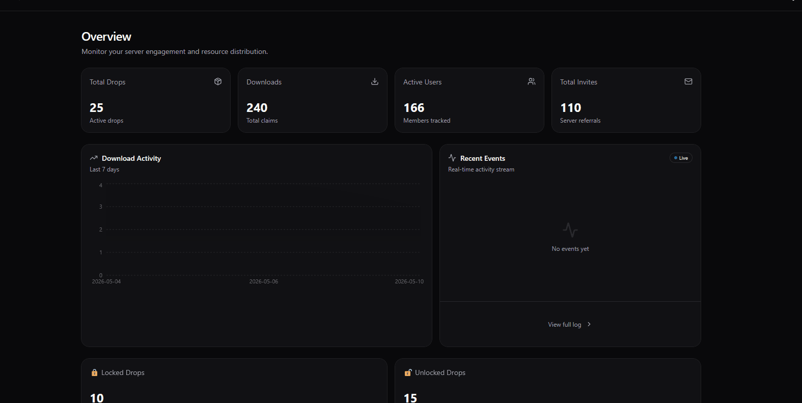Click the 10 locked drops value
The width and height of the screenshot is (802, 403).
pos(97,398)
